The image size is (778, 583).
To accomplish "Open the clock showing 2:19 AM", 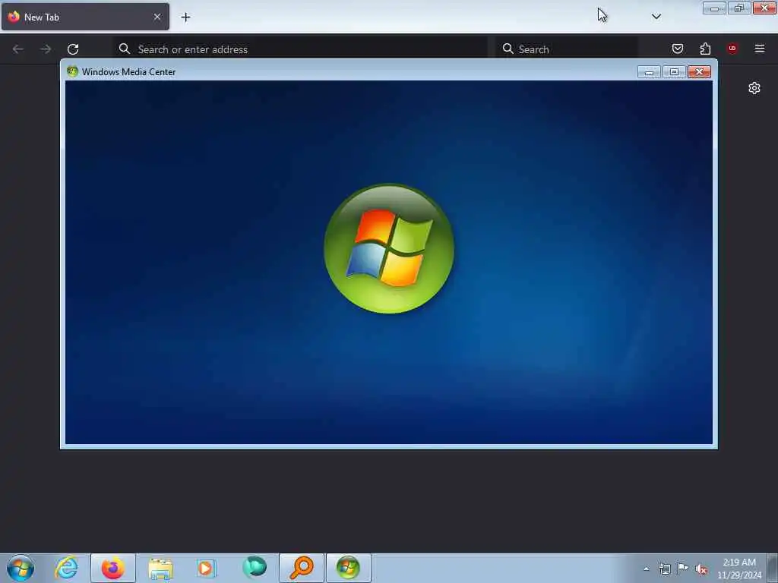I will click(739, 569).
